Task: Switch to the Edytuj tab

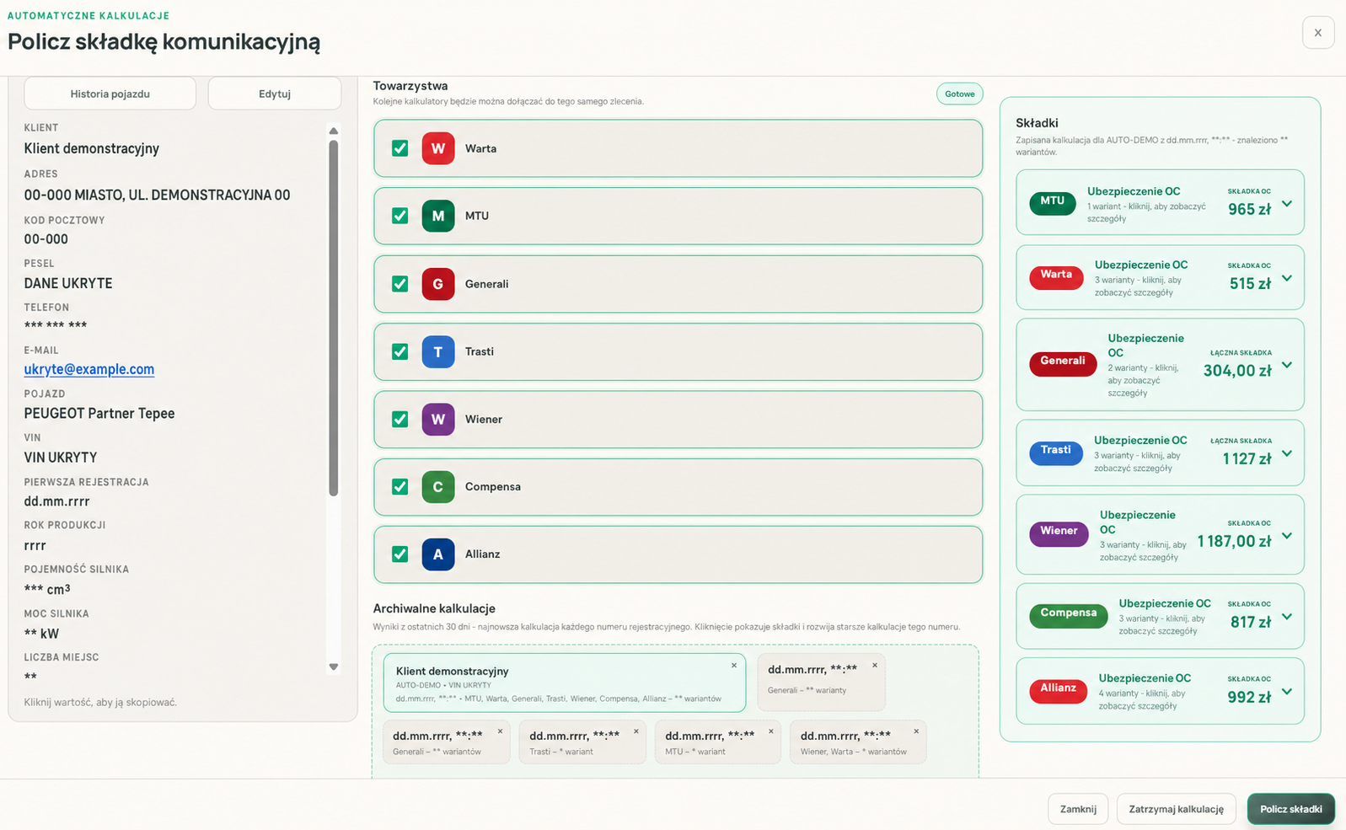Action: coord(275,94)
